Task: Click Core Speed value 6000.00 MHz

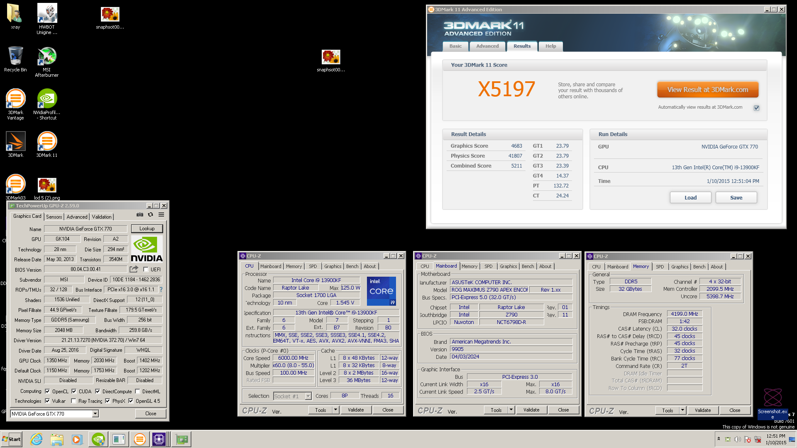Action: (293, 358)
